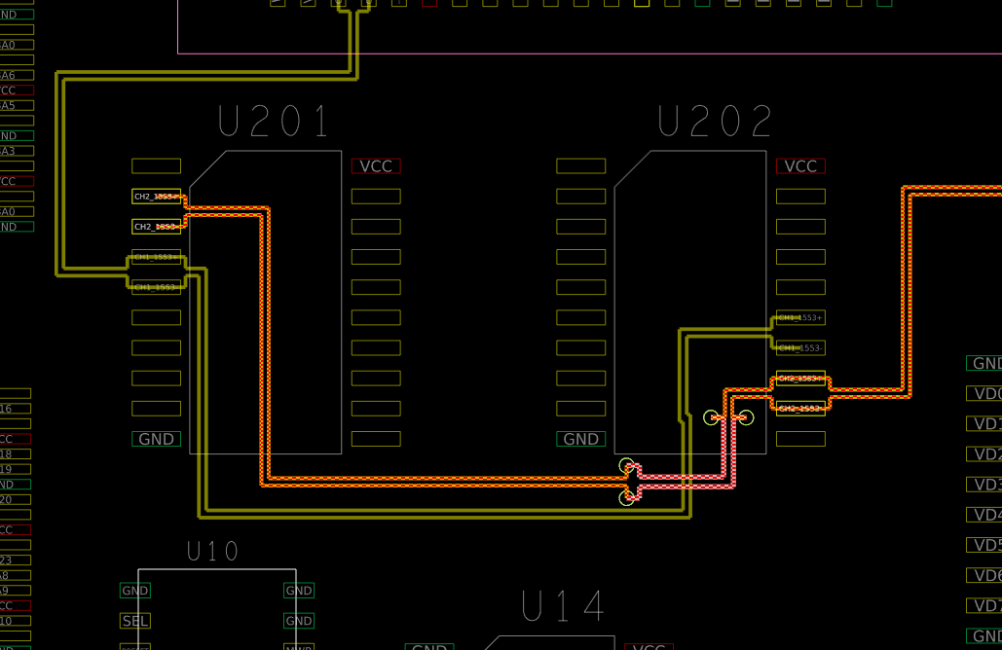Click the CH2_1553+ pad on U202
1002x650 pixels.
[800, 379]
